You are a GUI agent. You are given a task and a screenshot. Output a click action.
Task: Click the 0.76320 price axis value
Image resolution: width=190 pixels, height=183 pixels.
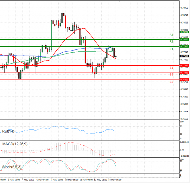[184, 97]
